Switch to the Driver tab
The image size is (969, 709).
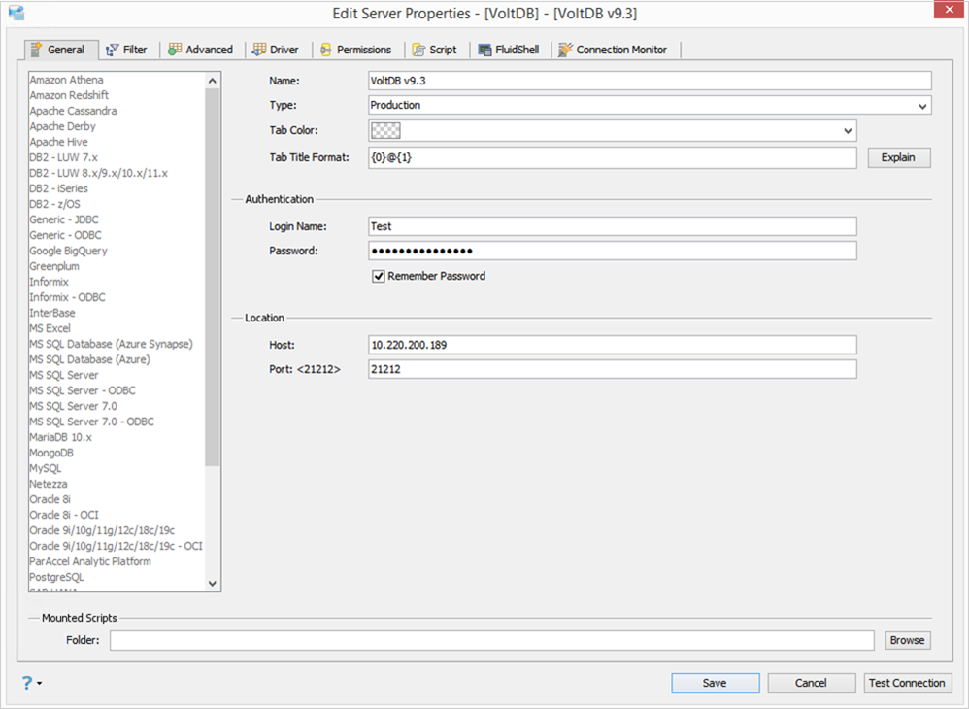pos(276,51)
